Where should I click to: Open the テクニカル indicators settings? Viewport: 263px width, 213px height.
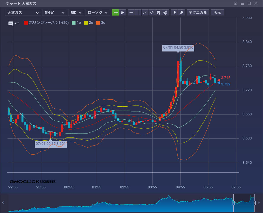coord(198,12)
